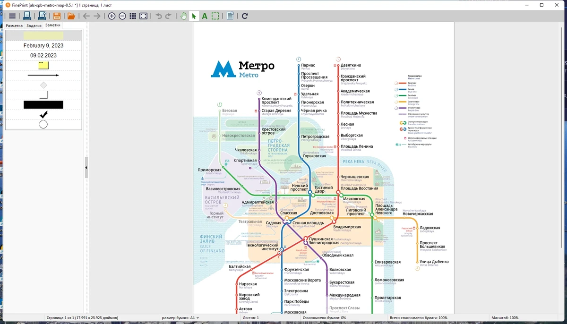Switch to the Задания tab
The image size is (567, 324).
point(34,26)
